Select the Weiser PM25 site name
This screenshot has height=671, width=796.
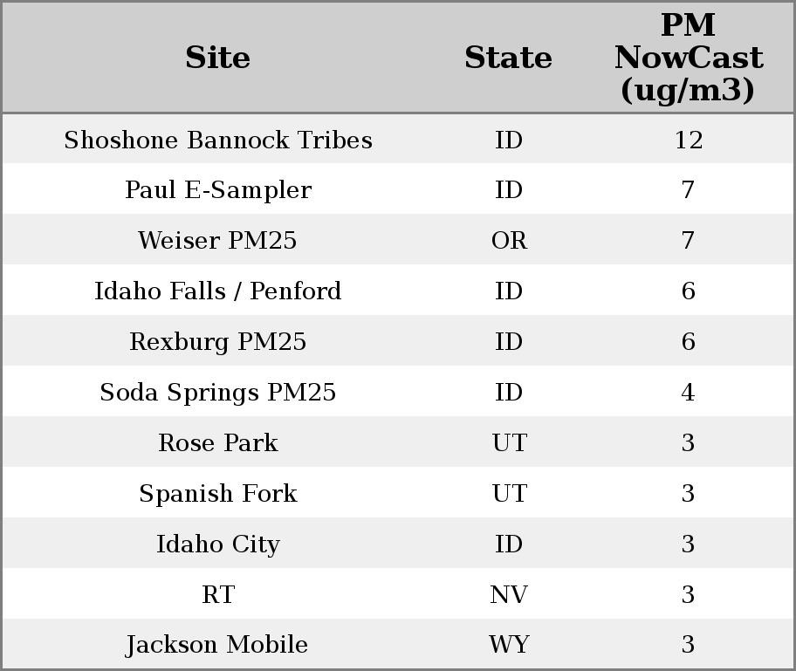coord(218,241)
